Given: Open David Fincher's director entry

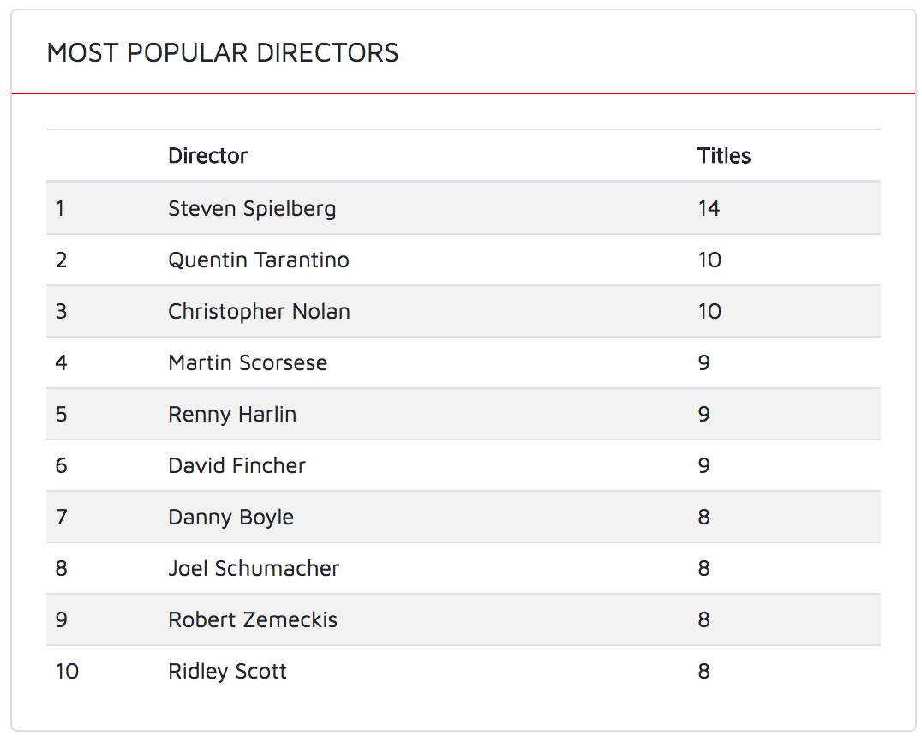Looking at the screenshot, I should 237,465.
